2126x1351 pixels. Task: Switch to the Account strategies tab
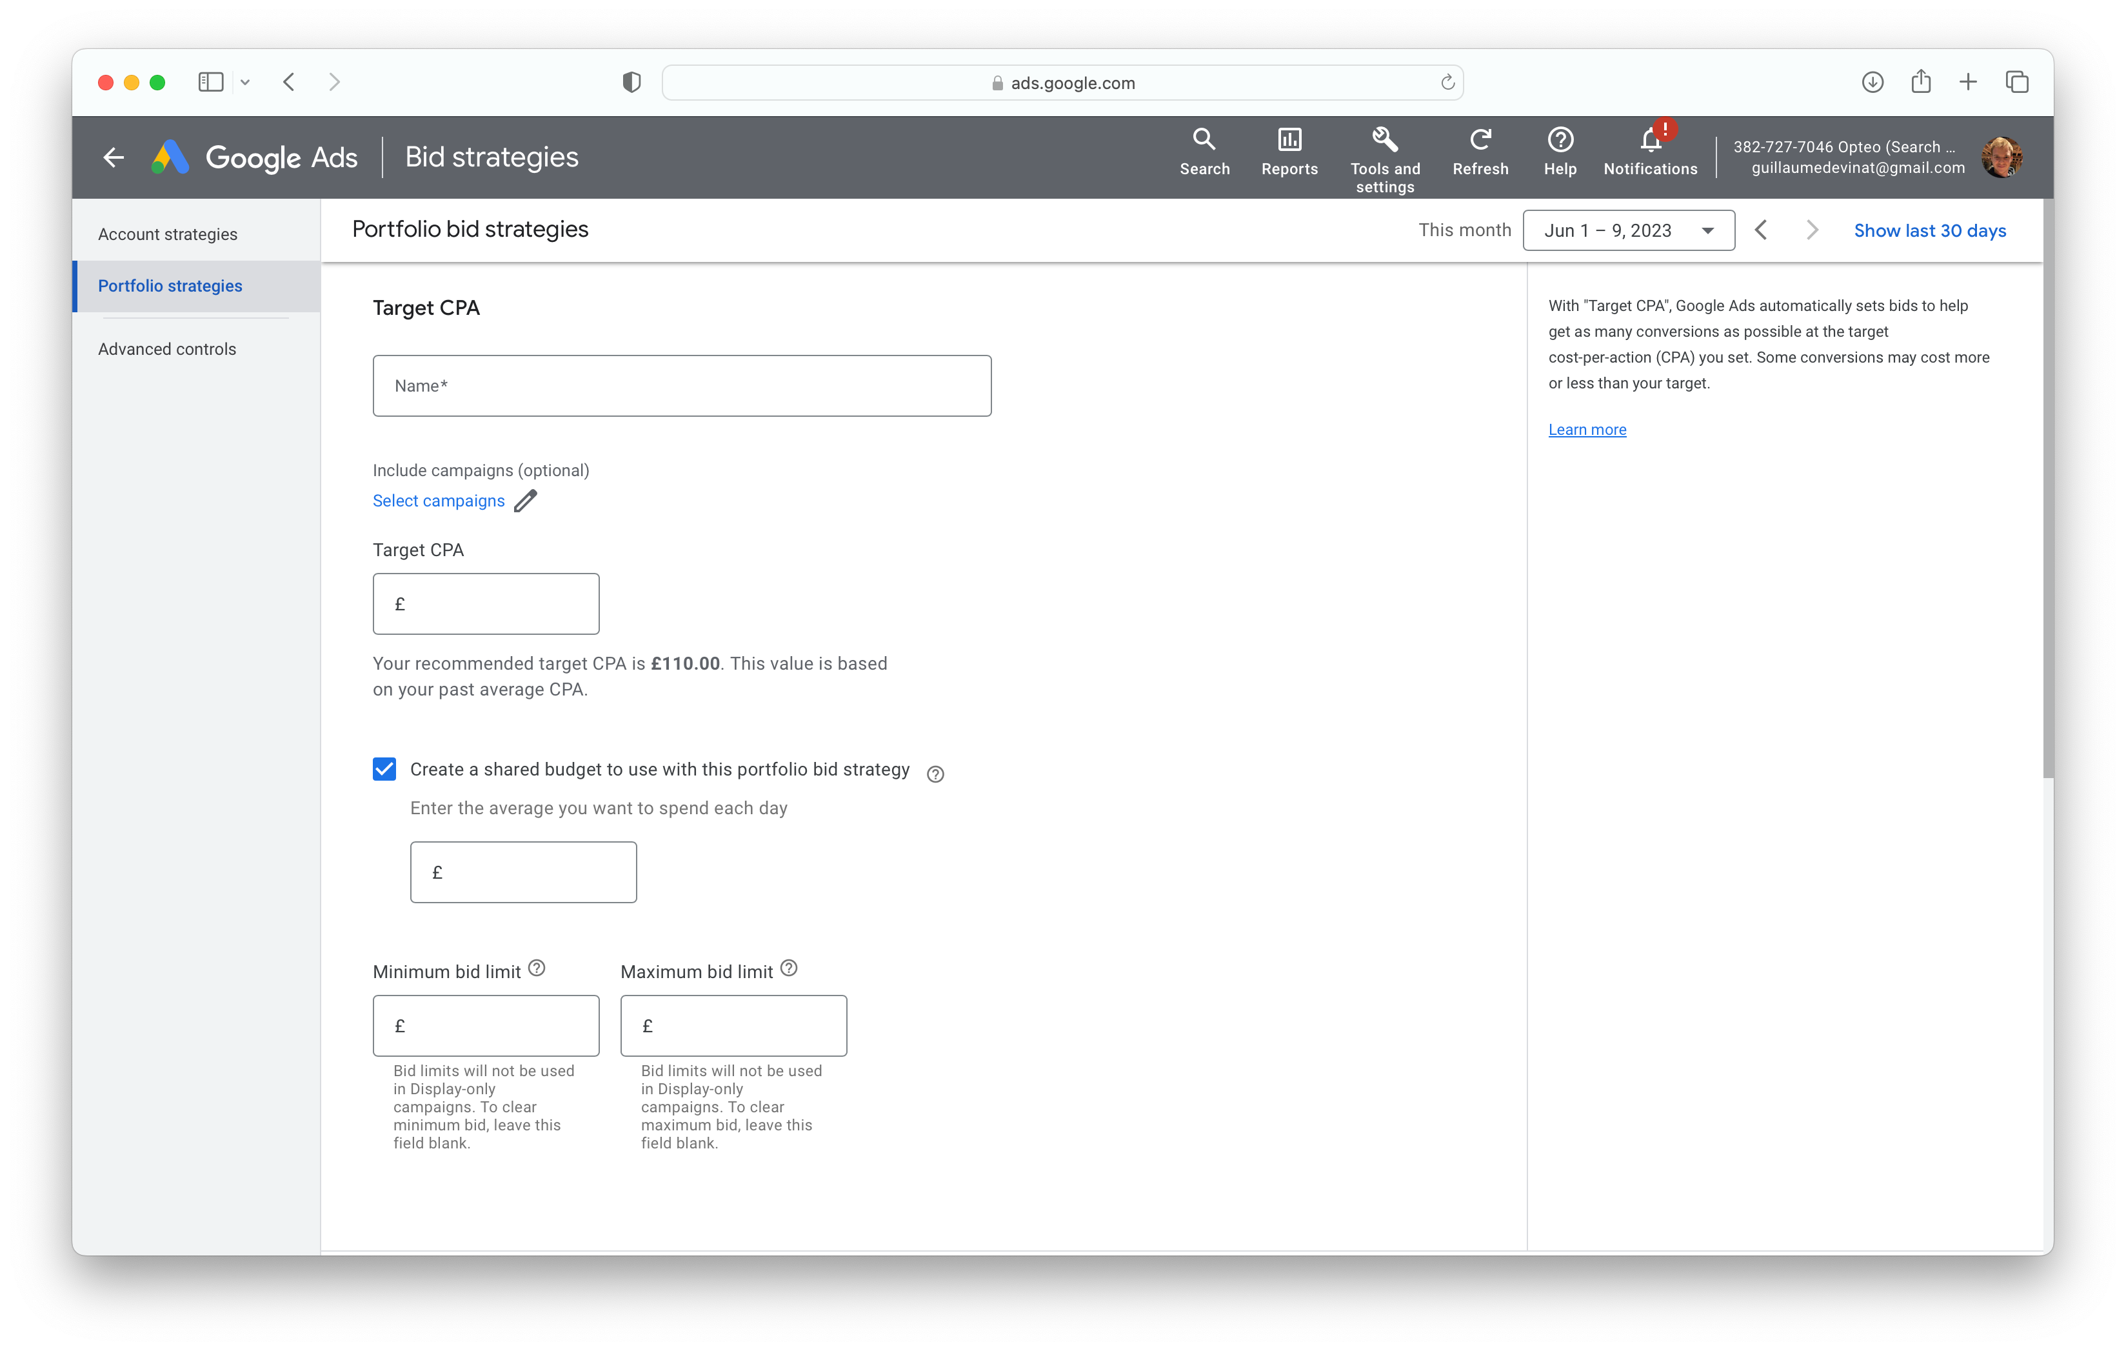[168, 234]
